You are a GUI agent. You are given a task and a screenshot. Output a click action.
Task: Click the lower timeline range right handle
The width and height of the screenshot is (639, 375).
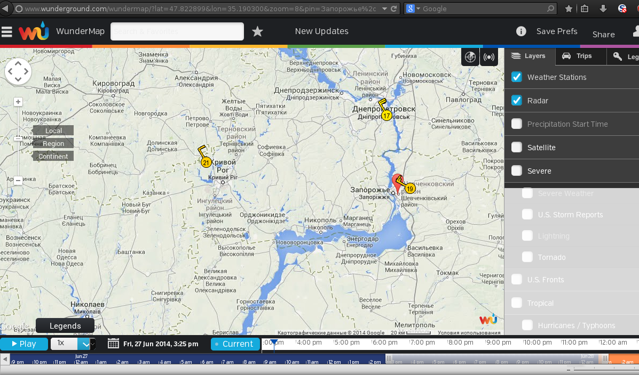[x=605, y=358]
